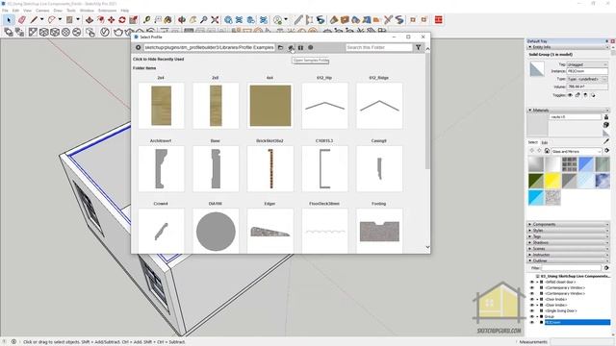This screenshot has height=346, width=616.
Task: Toggle the Hidden eye in Entity Info
Action: coord(570,95)
